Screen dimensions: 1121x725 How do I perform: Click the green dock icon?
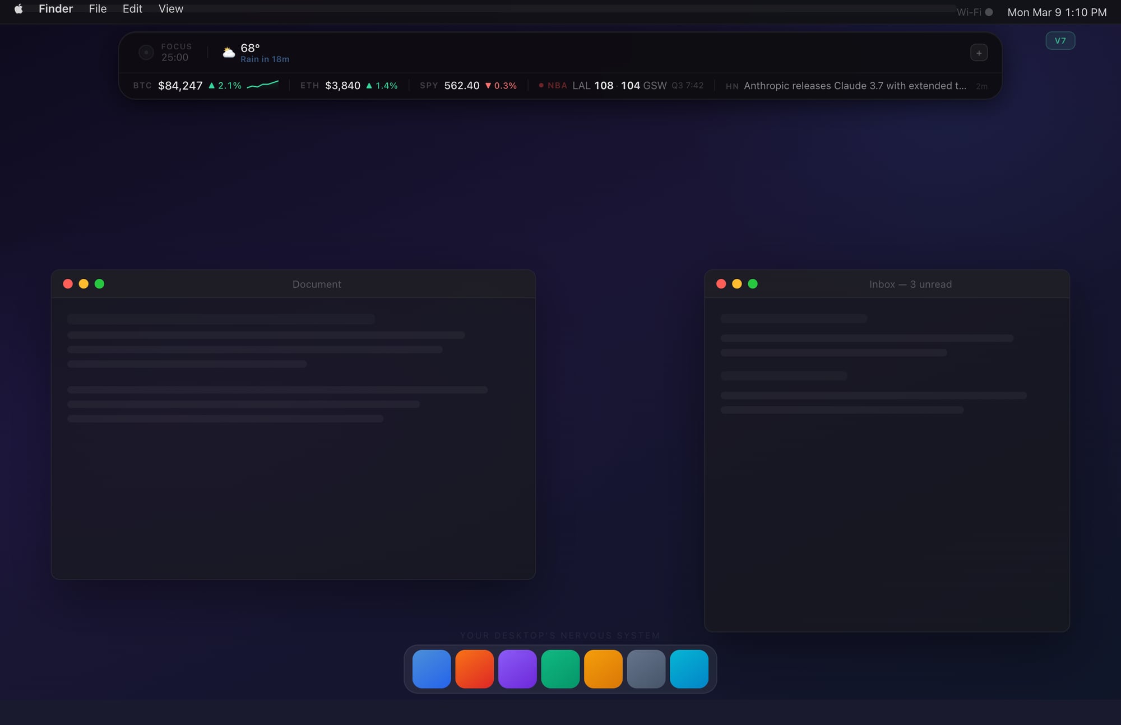[x=560, y=668]
